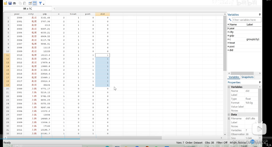Click the data grid horizontal scroll-right arrow
Screen dimensions: 272x147
coord(221,138)
